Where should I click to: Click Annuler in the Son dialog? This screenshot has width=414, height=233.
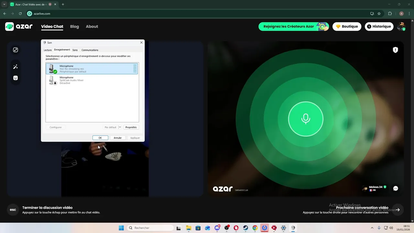coord(118,138)
